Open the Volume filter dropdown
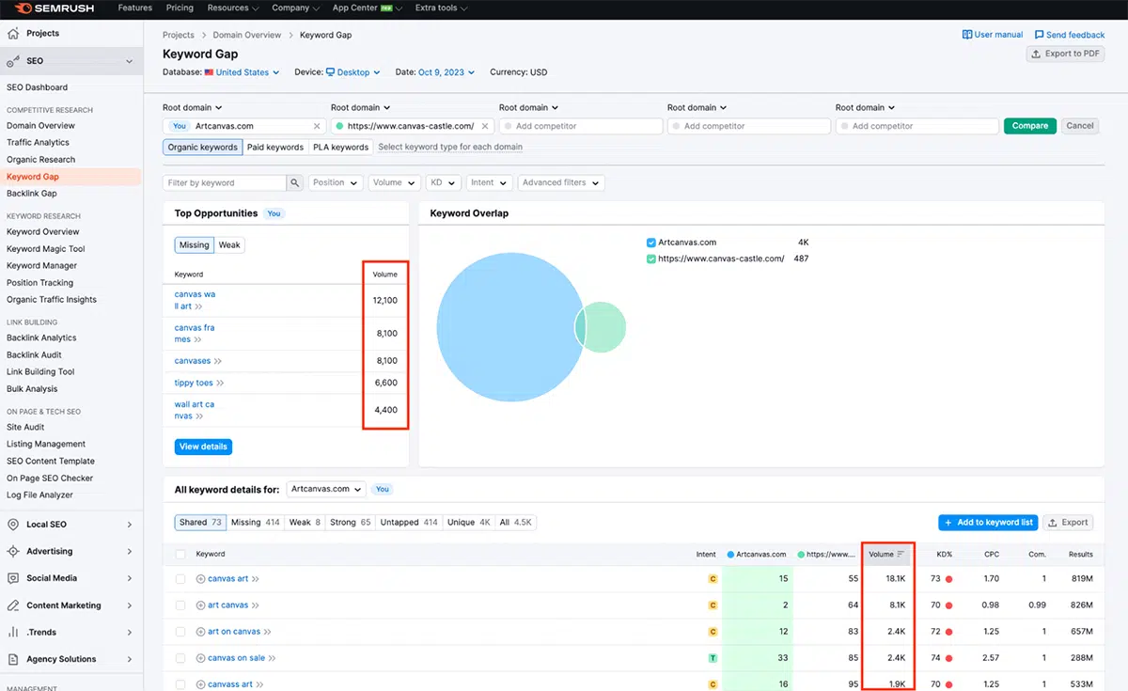The image size is (1128, 691). click(x=395, y=182)
